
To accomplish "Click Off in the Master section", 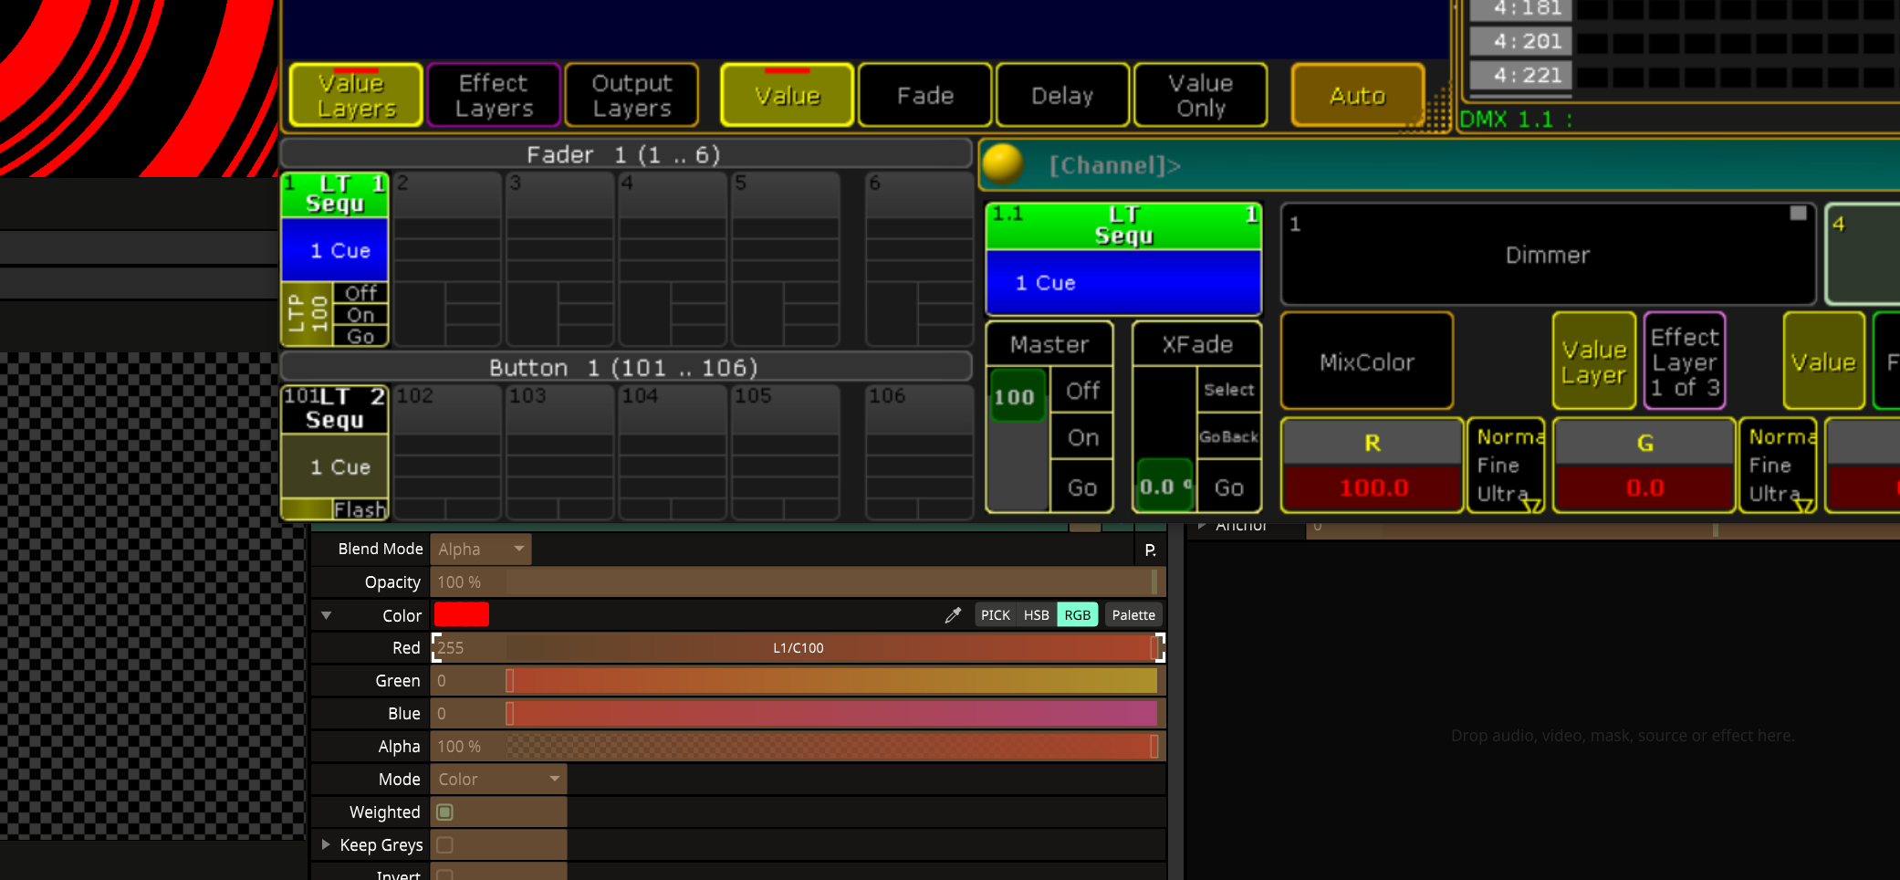I will pyautogui.click(x=1082, y=391).
